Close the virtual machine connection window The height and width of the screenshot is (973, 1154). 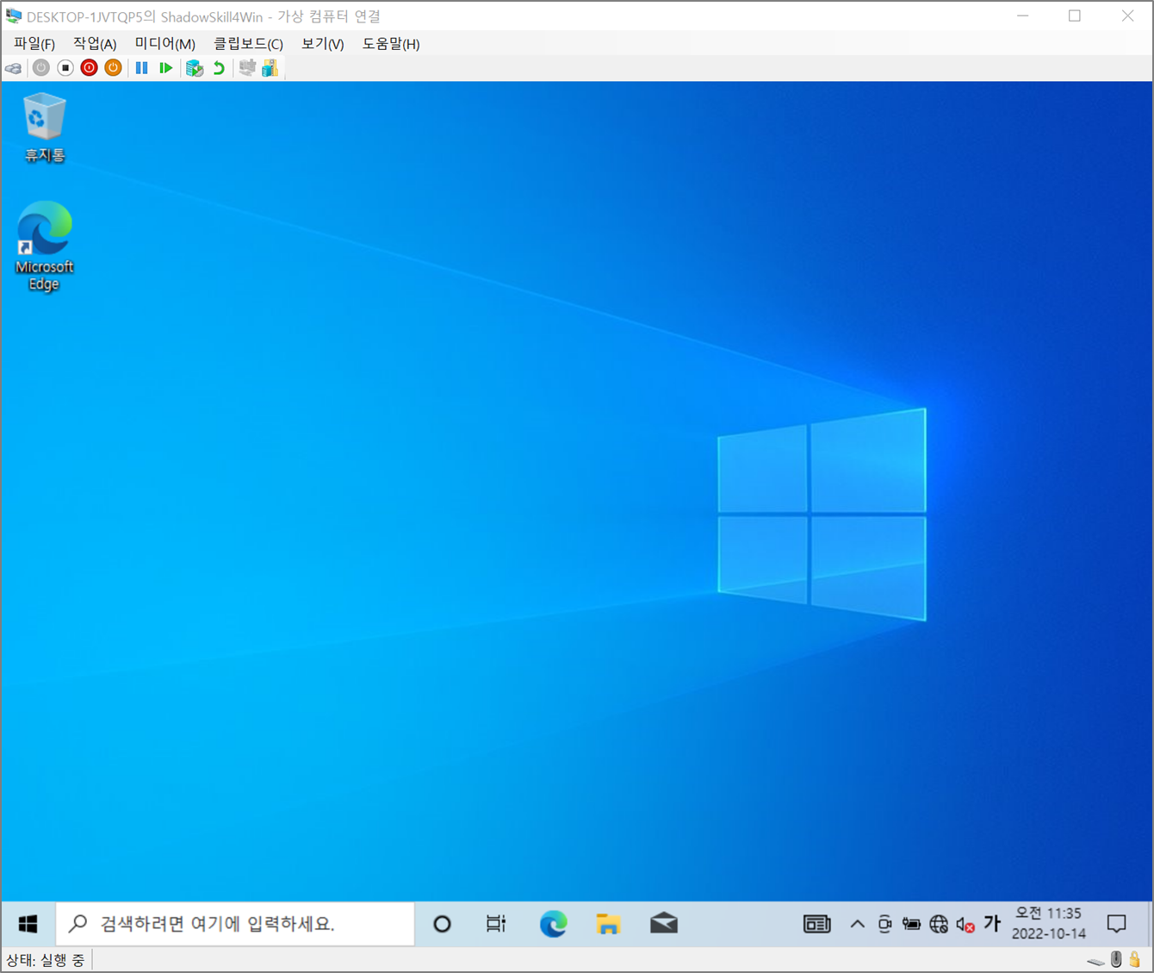(x=1127, y=16)
